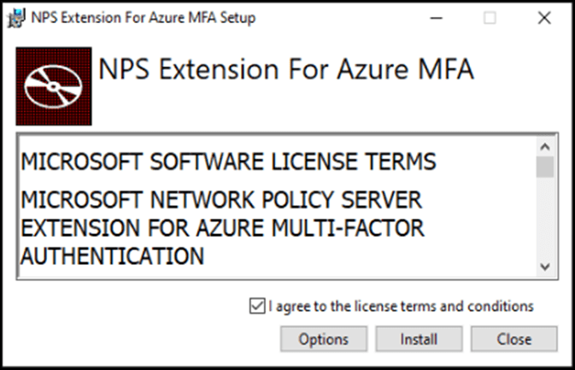Click the scrollbar track below the thumb
Screen dimensions: 575x370
coord(545,218)
